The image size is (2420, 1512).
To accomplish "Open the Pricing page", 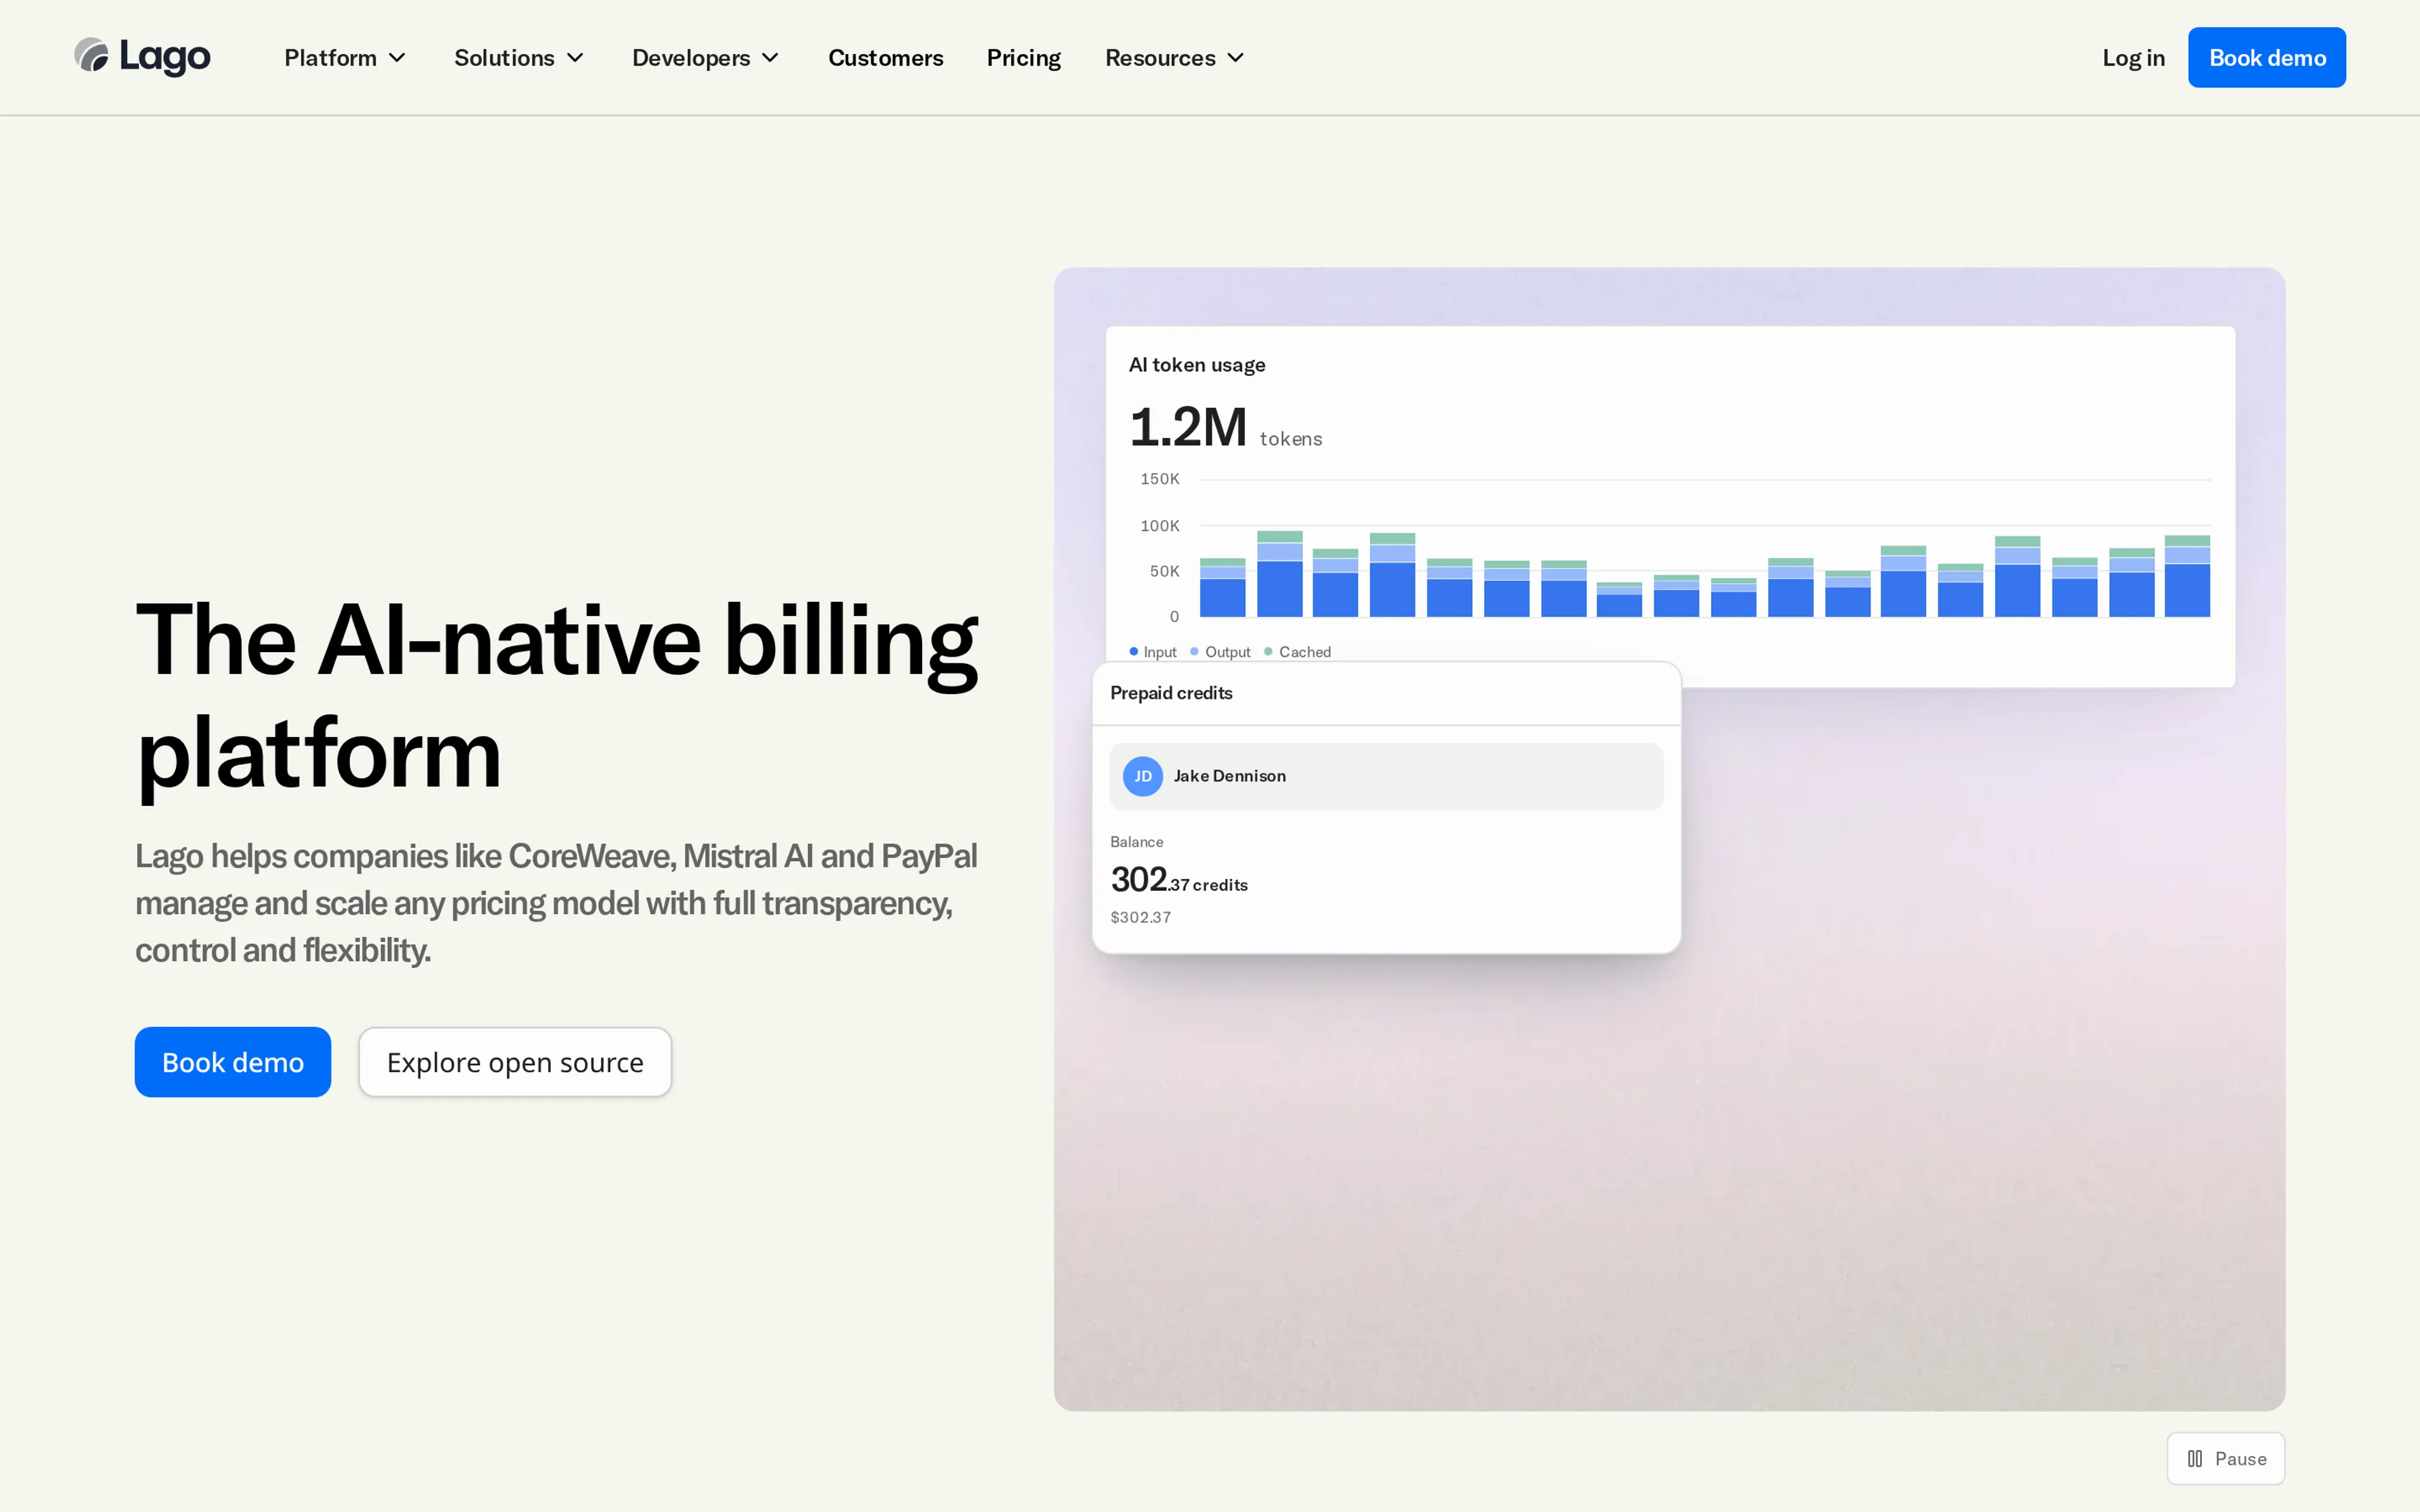I will pos(1024,58).
